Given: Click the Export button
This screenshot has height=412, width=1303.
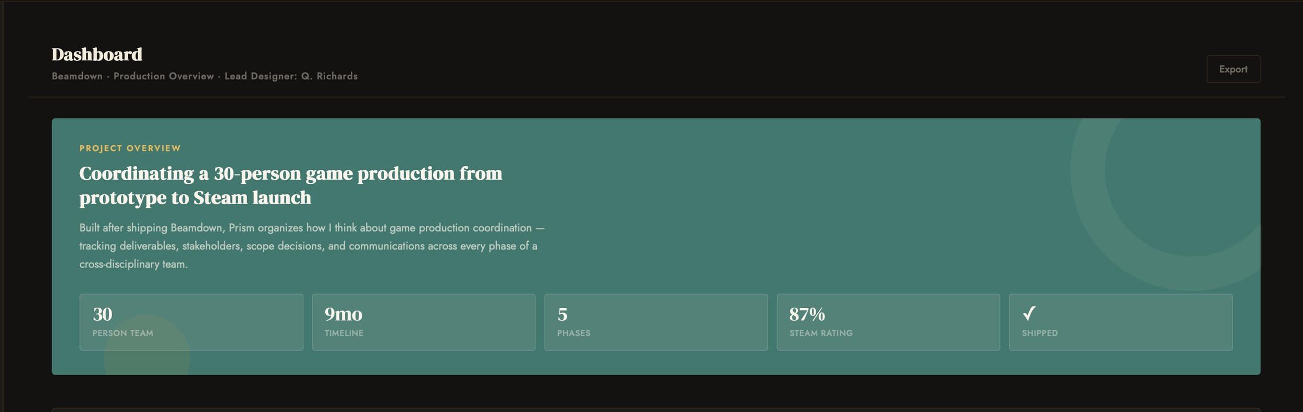Looking at the screenshot, I should click(x=1233, y=69).
